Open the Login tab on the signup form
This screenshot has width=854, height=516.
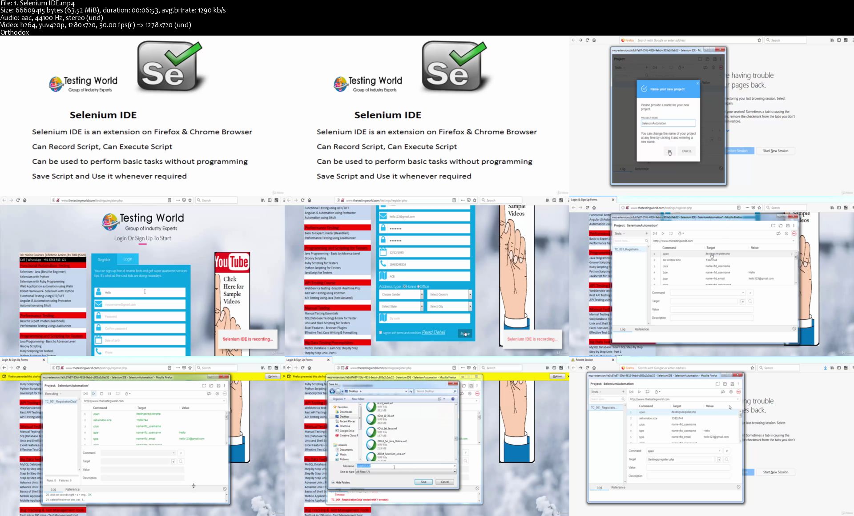coord(128,259)
